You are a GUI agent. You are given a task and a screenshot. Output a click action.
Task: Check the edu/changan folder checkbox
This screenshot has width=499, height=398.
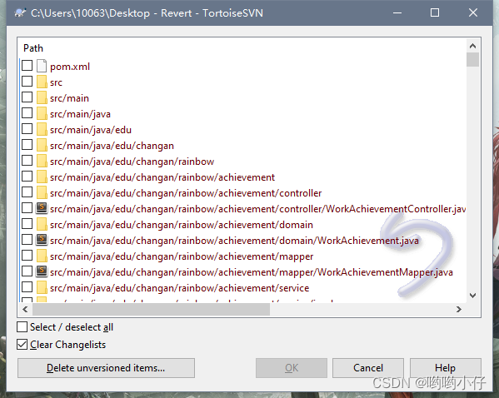point(27,145)
